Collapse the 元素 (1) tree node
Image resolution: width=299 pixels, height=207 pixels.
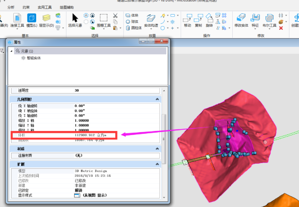(x=11, y=51)
